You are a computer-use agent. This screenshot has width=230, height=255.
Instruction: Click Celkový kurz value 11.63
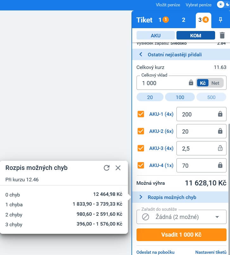tap(220, 67)
